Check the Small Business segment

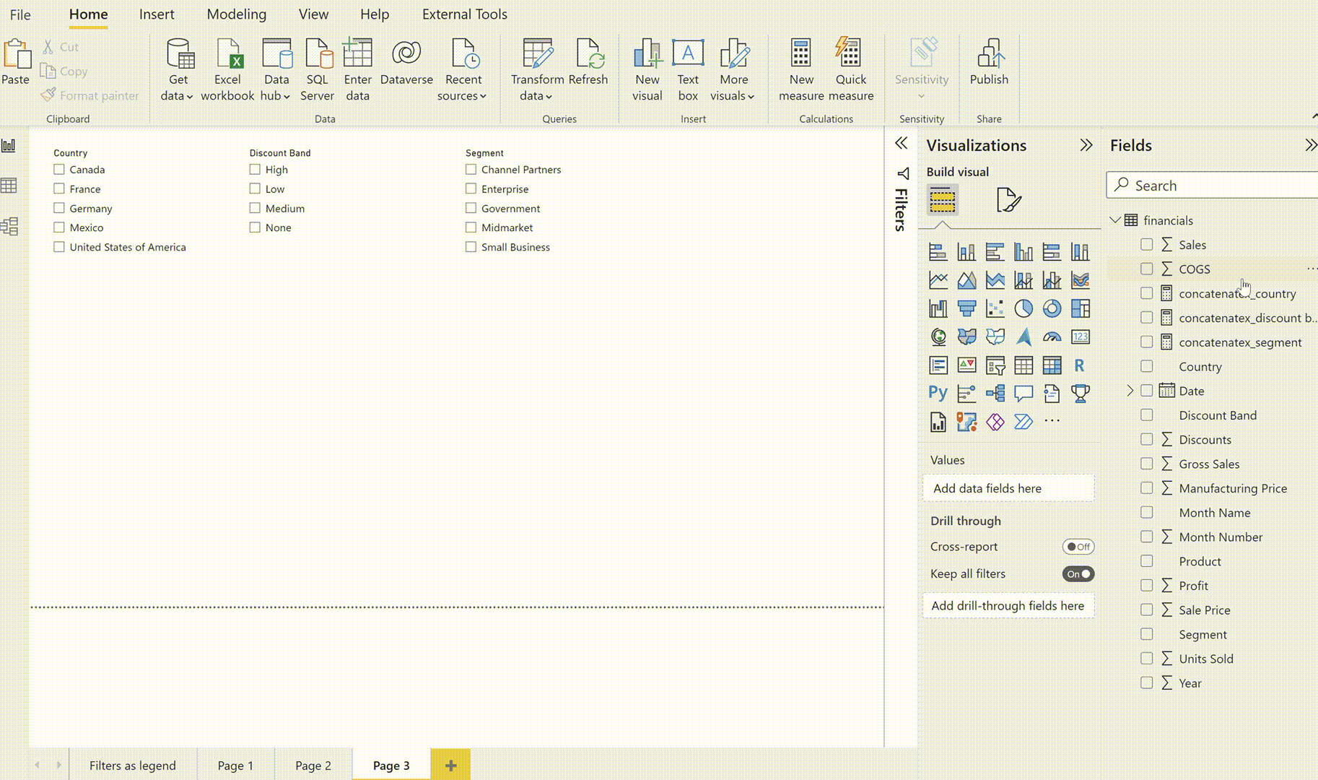pos(471,247)
